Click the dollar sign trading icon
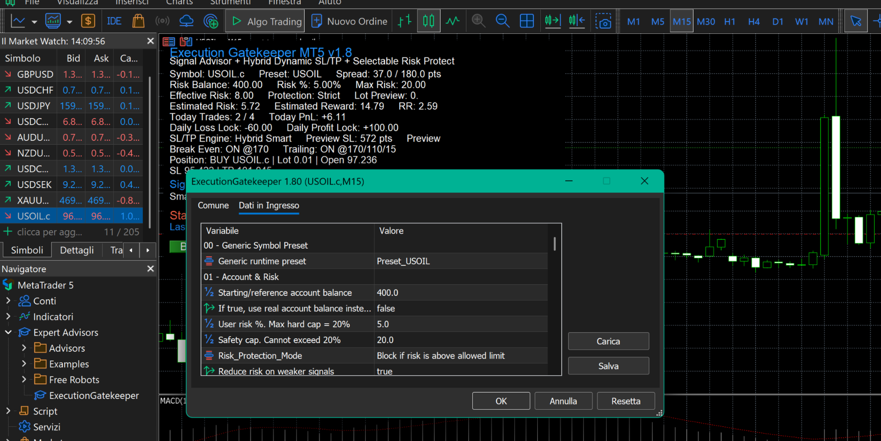The width and height of the screenshot is (881, 441). click(88, 22)
